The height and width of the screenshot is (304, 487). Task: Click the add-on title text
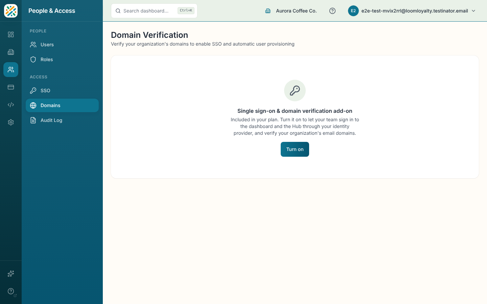295,111
